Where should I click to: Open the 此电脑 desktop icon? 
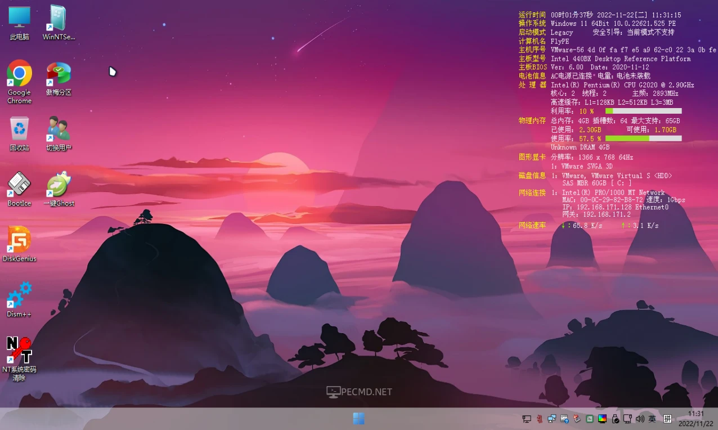pos(19,23)
